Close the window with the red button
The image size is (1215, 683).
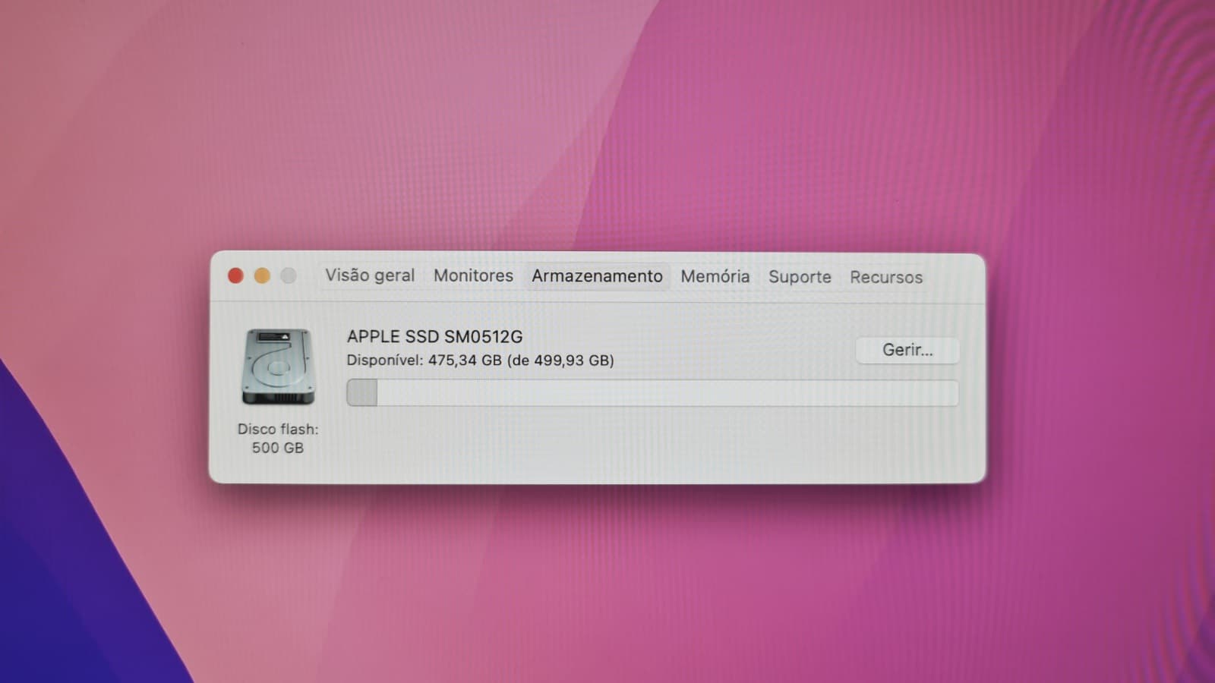pyautogui.click(x=235, y=275)
